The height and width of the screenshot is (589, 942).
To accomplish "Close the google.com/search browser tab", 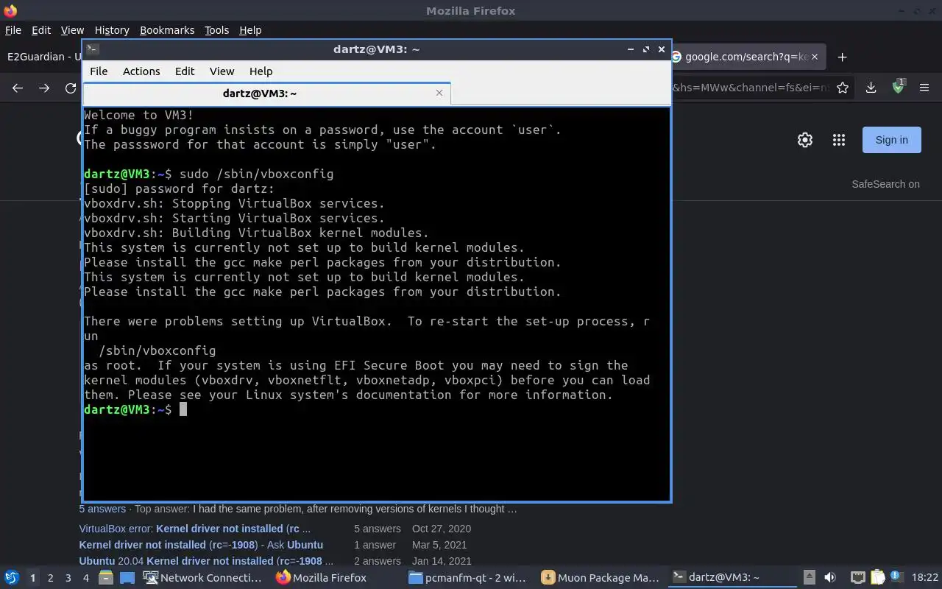I will coord(816,57).
